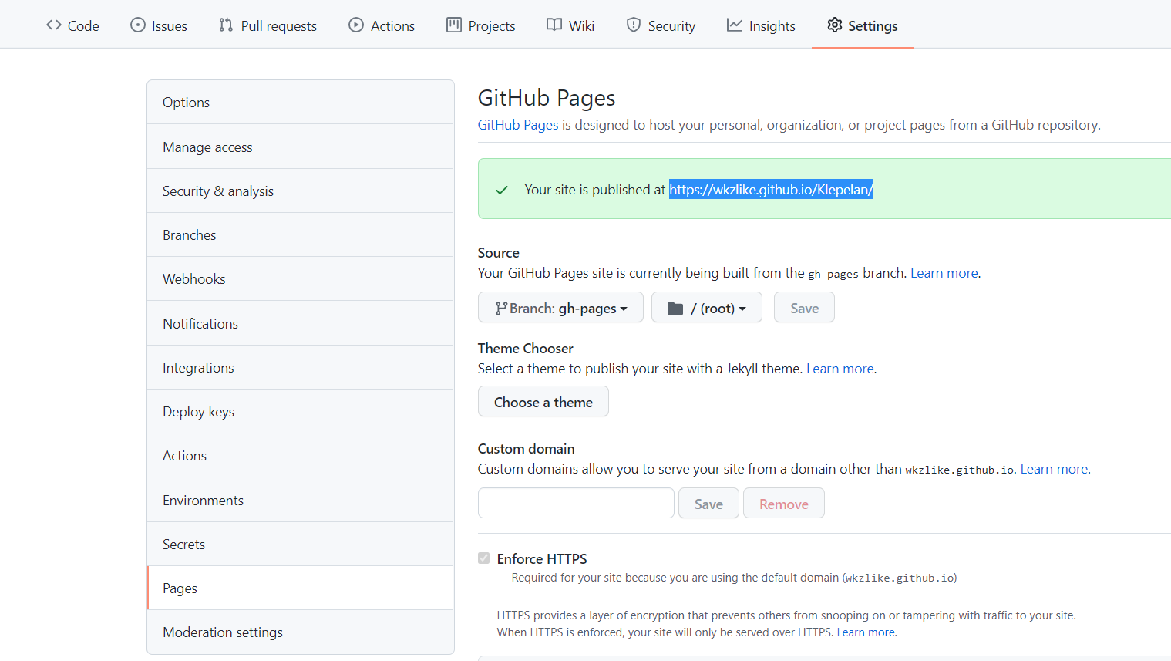1171x661 pixels.
Task: Open Deploy keys in sidebar
Action: click(301, 411)
